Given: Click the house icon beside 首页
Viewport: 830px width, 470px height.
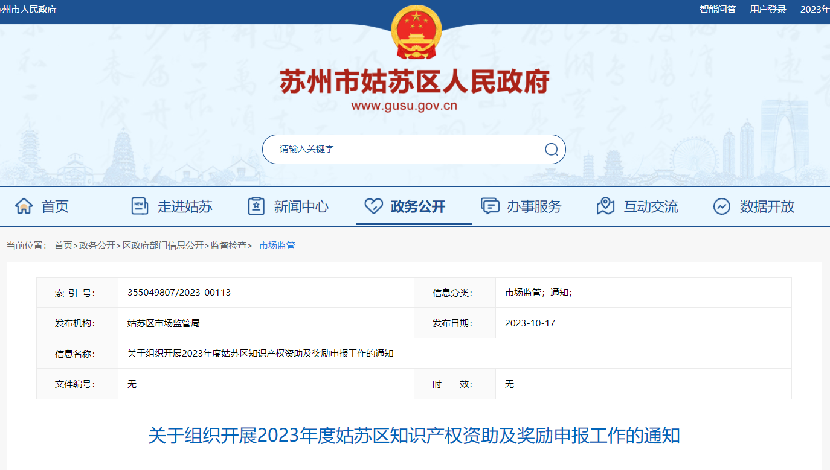Looking at the screenshot, I should [x=24, y=206].
